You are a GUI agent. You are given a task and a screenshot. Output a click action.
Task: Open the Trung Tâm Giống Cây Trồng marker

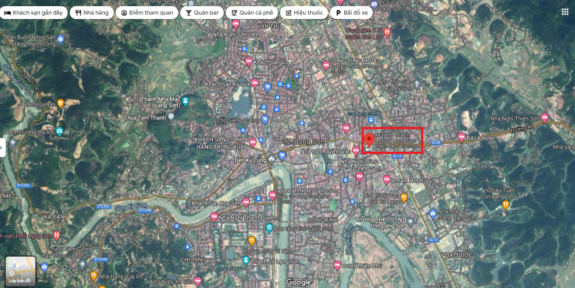click(82, 264)
